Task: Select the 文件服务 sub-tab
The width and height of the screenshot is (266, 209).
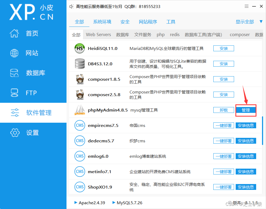Action: (x=143, y=35)
